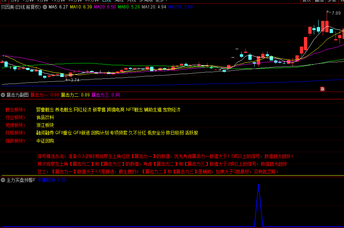This screenshot has height=228, width=344.
Task: Click the 回购计划 style tag
Action: point(100,133)
